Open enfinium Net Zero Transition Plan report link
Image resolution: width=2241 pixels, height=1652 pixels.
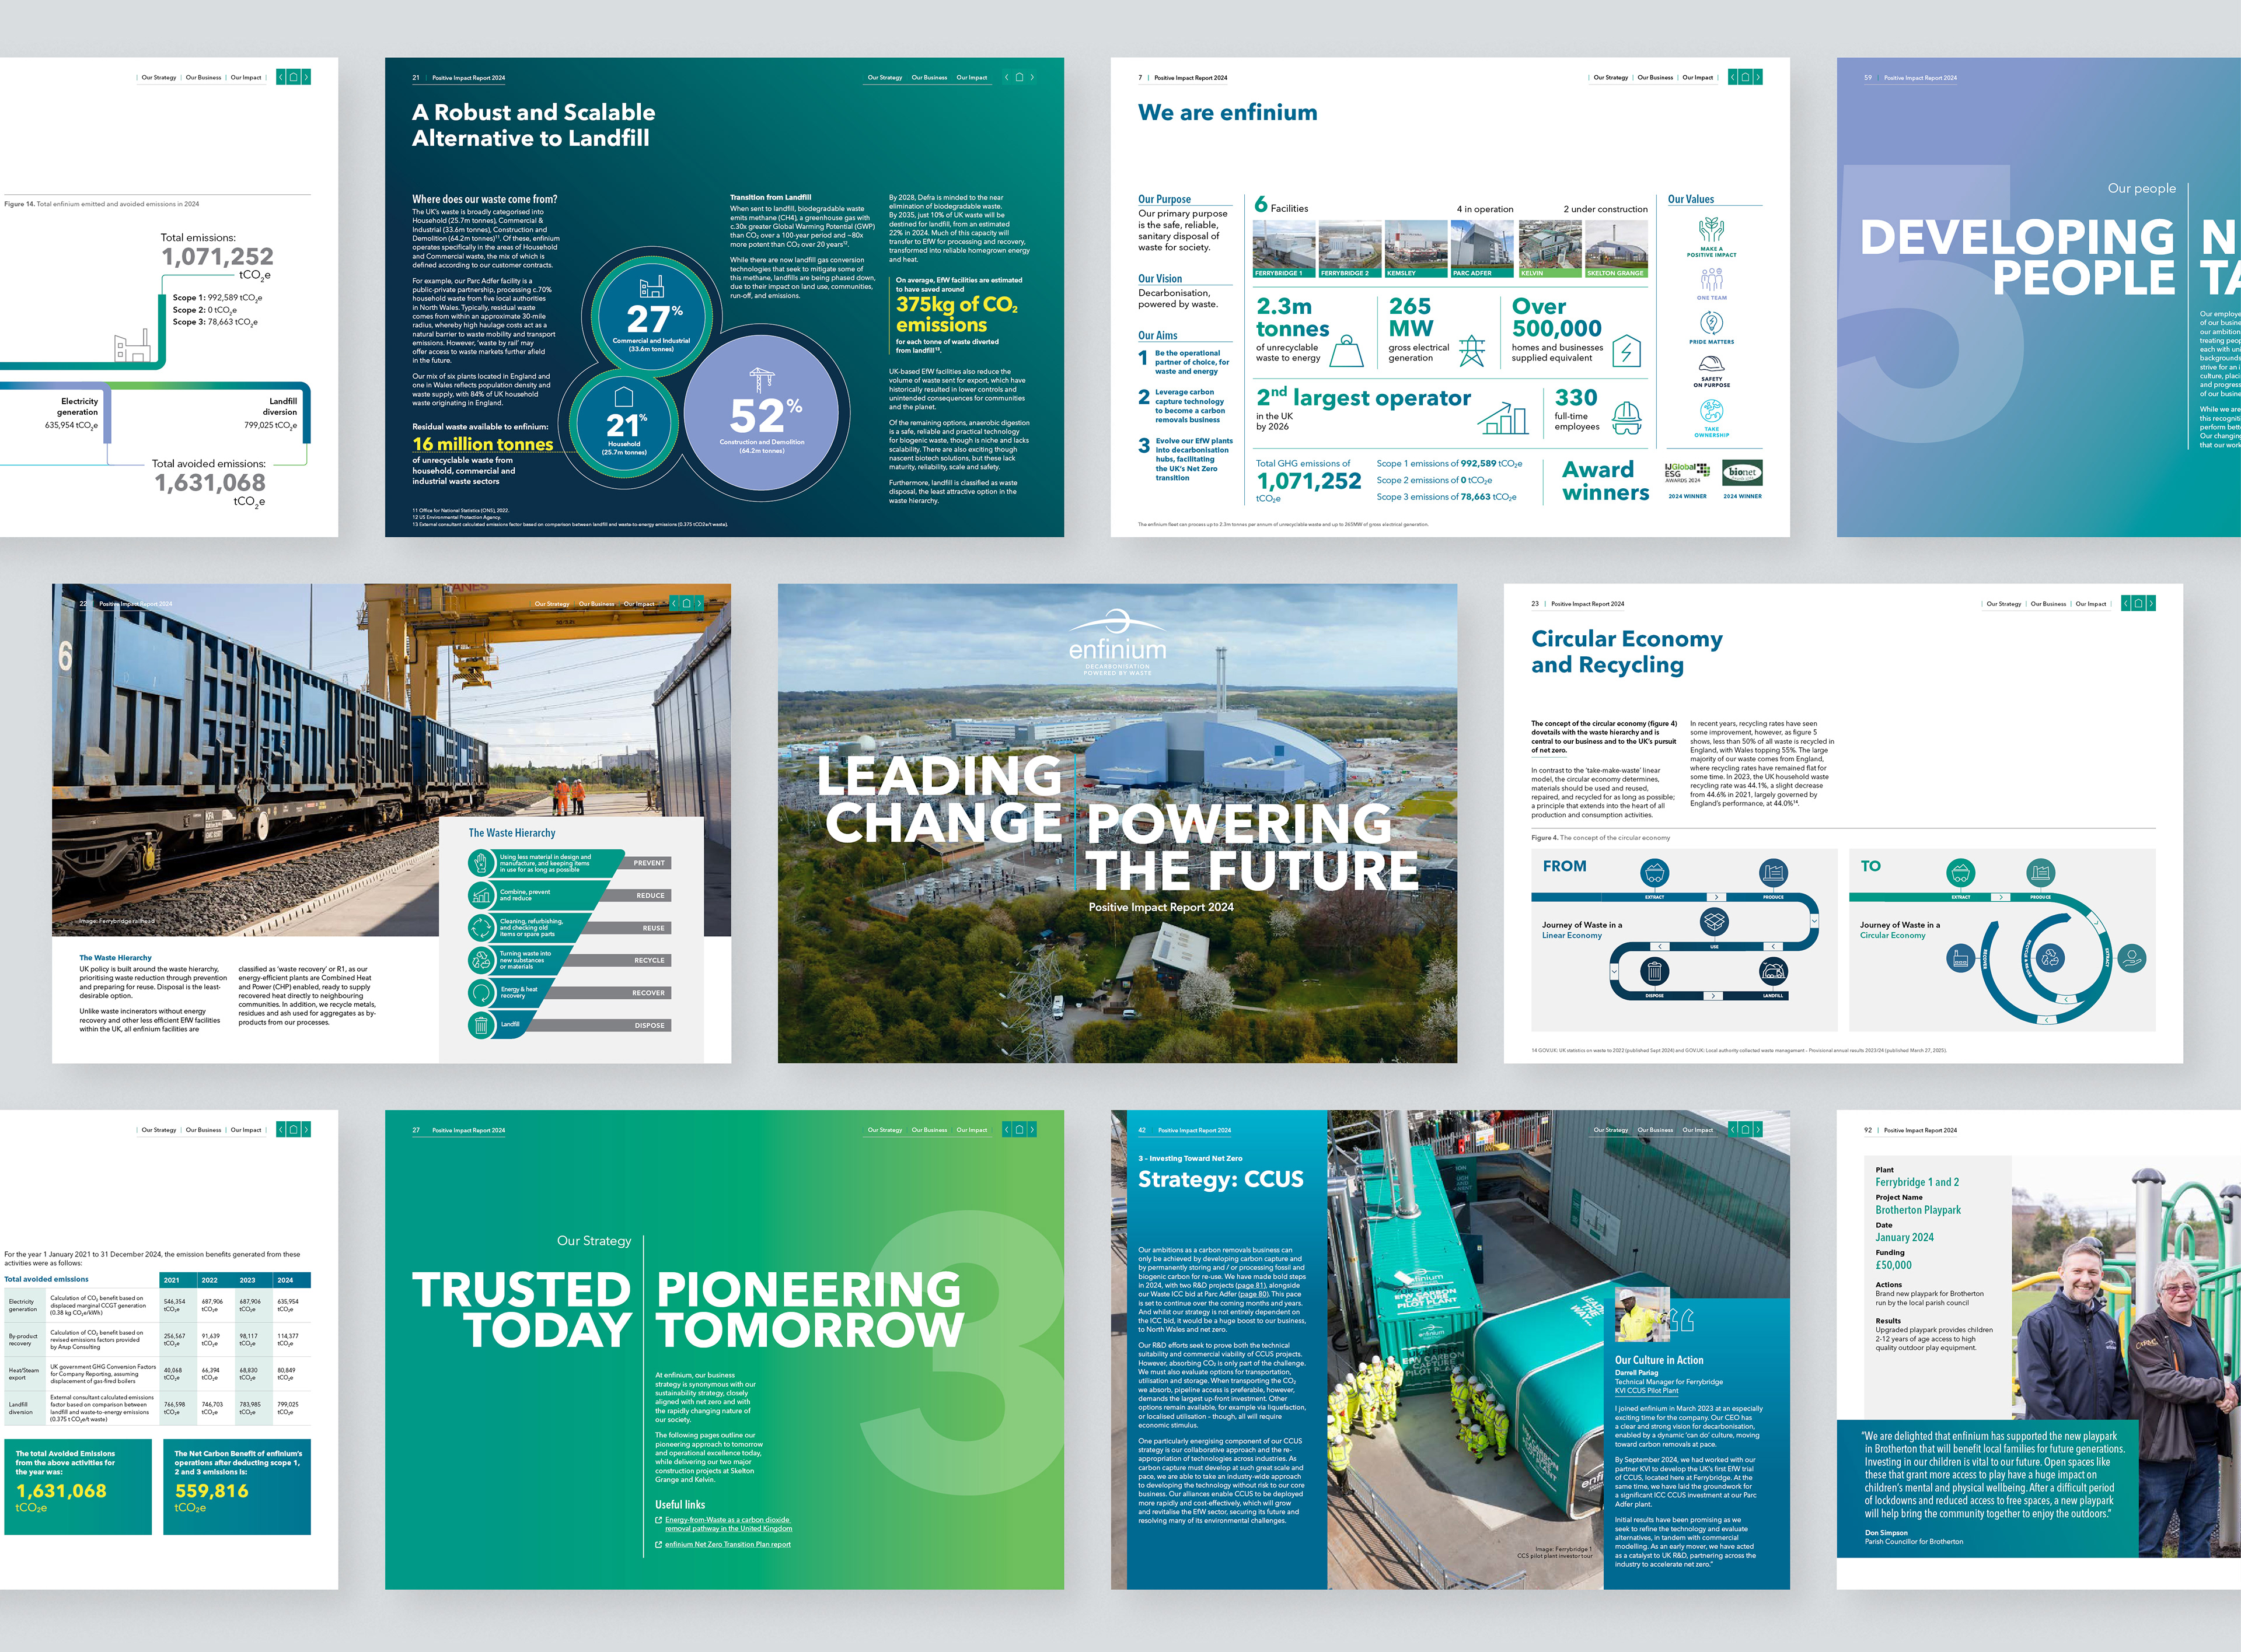tap(727, 1544)
